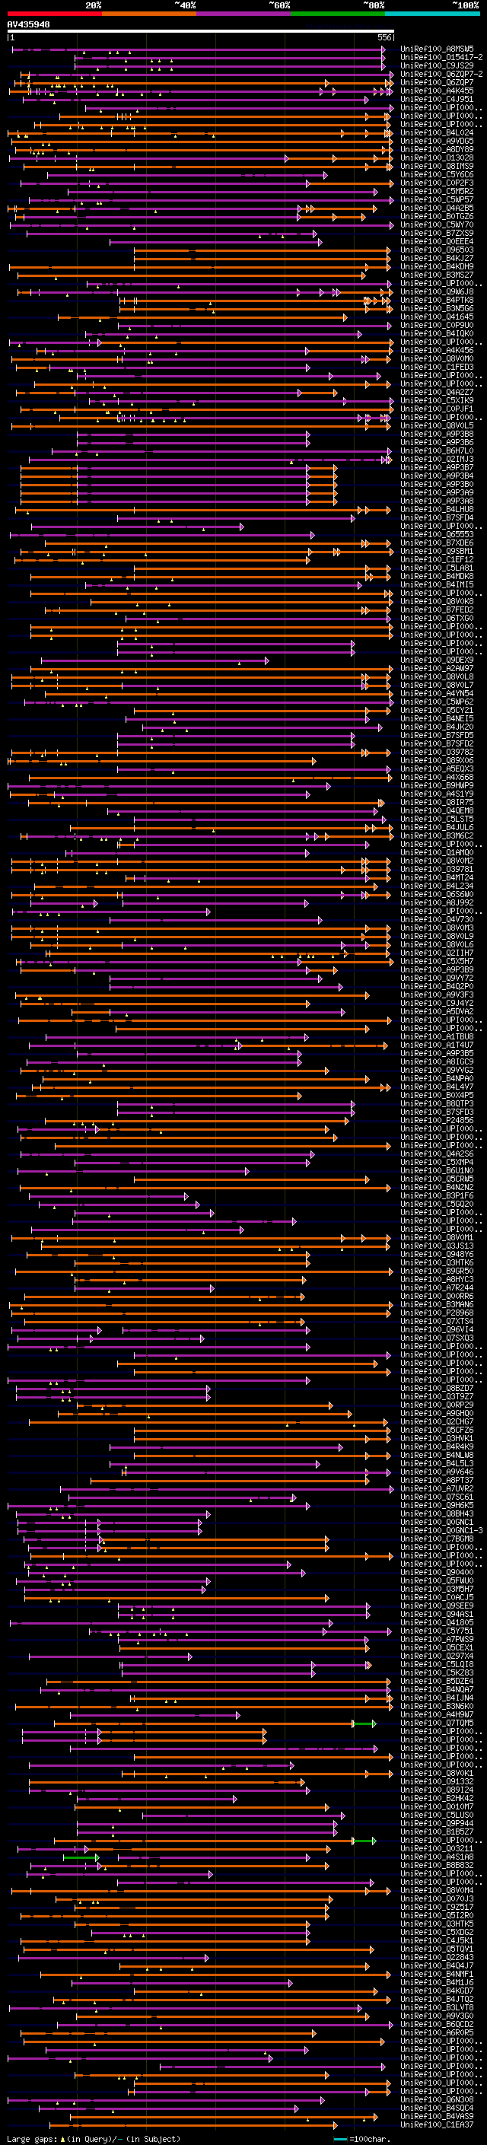Click hit label UniRef100_C1FED3
The image size is (487, 2145).
coord(437,368)
